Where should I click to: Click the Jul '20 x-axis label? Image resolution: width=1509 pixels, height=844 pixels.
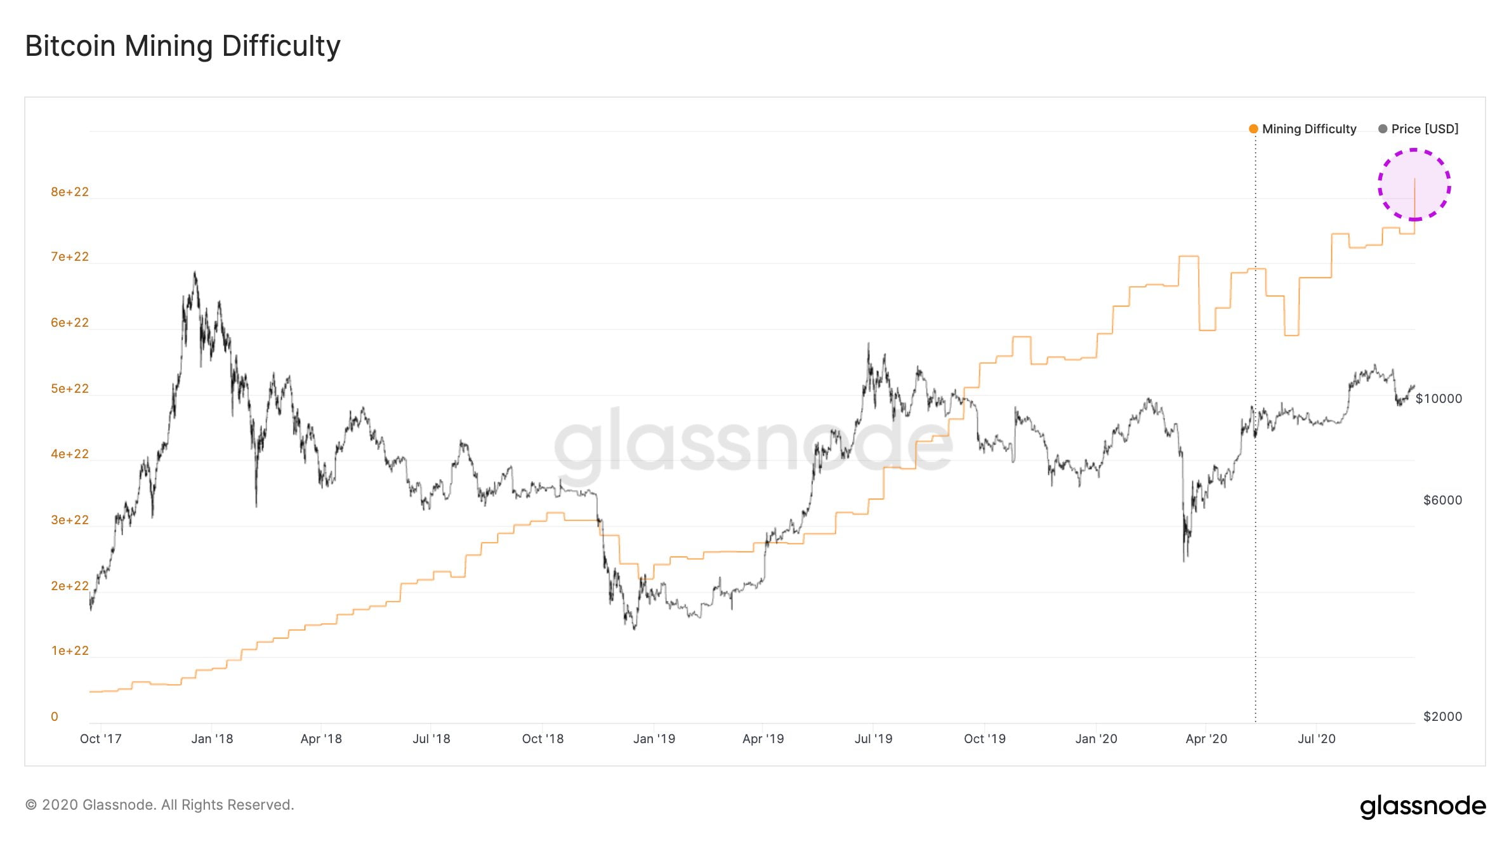click(1316, 739)
